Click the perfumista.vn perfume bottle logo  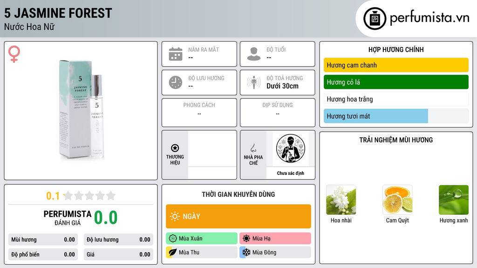(x=375, y=19)
